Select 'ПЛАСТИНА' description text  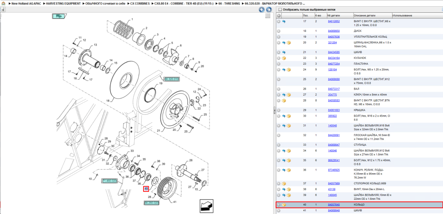pos(361,64)
